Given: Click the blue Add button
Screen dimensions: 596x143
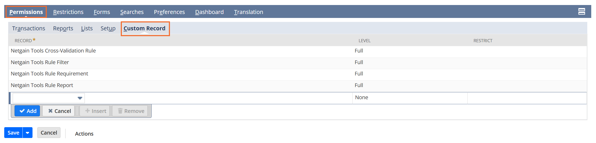Looking at the screenshot, I should pos(27,111).
